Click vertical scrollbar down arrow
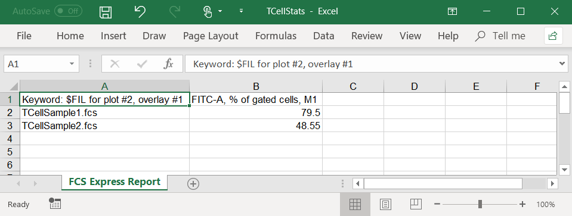This screenshot has height=216, width=572. pyautogui.click(x=564, y=170)
